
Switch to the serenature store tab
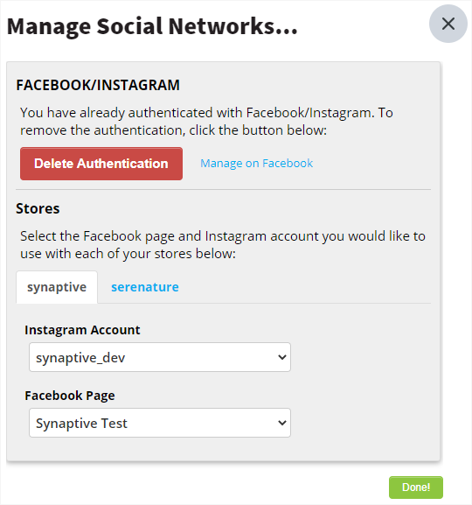point(145,287)
